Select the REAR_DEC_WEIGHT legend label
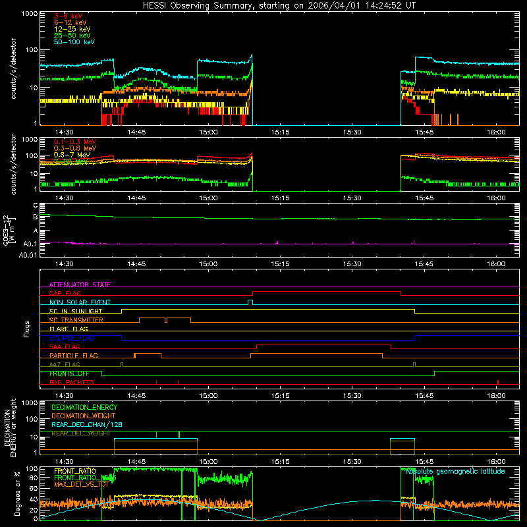 80,433
